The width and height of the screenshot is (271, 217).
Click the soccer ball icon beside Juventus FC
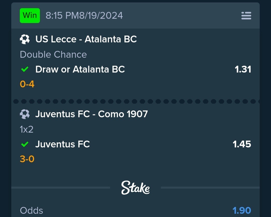click(25, 114)
